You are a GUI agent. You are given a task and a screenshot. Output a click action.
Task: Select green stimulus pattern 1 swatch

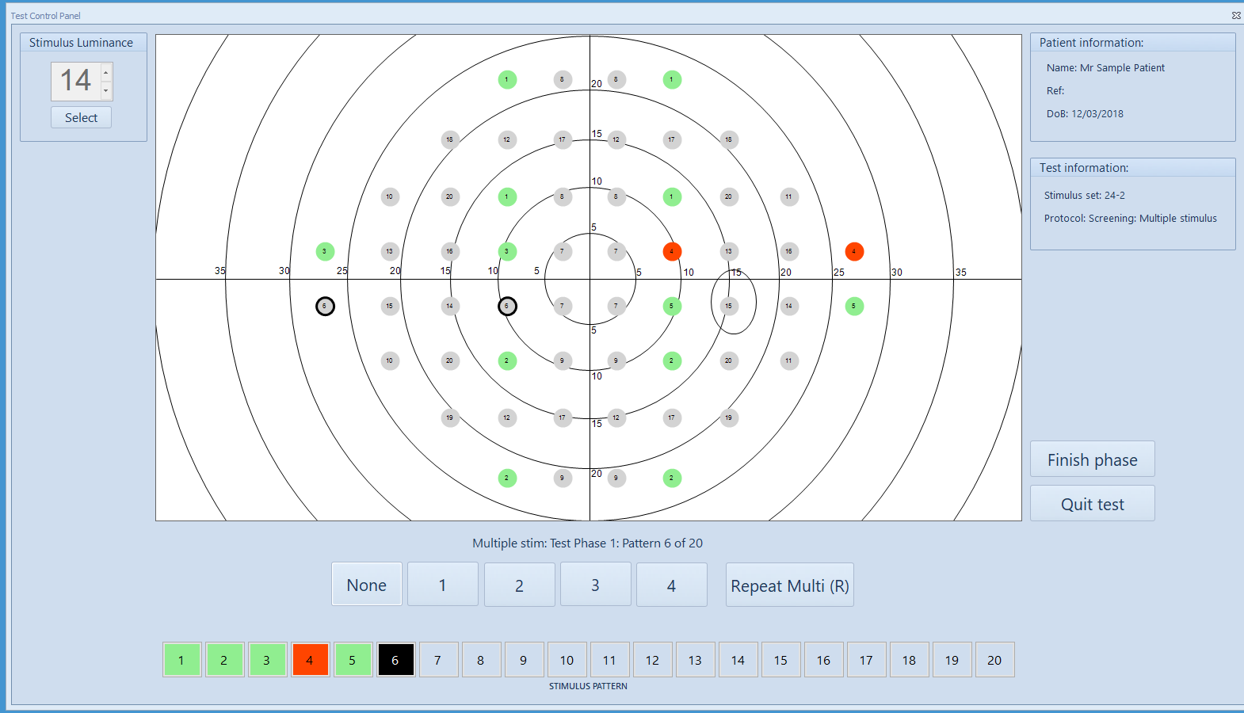coord(181,659)
